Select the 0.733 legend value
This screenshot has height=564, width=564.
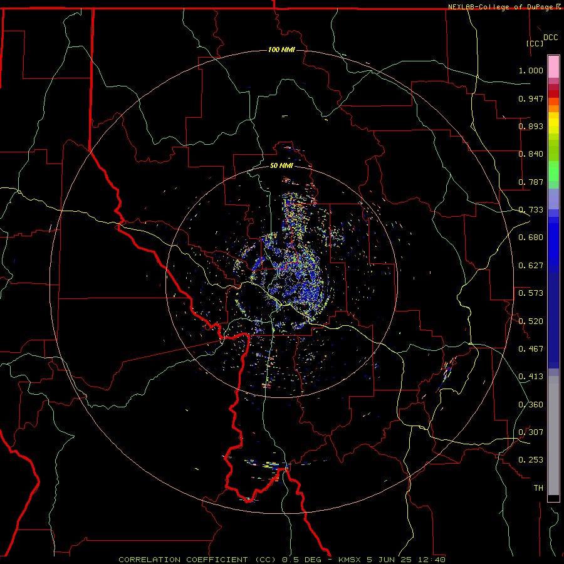tap(531, 210)
